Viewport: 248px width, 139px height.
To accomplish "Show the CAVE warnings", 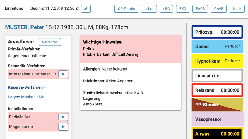I will [x=218, y=9].
